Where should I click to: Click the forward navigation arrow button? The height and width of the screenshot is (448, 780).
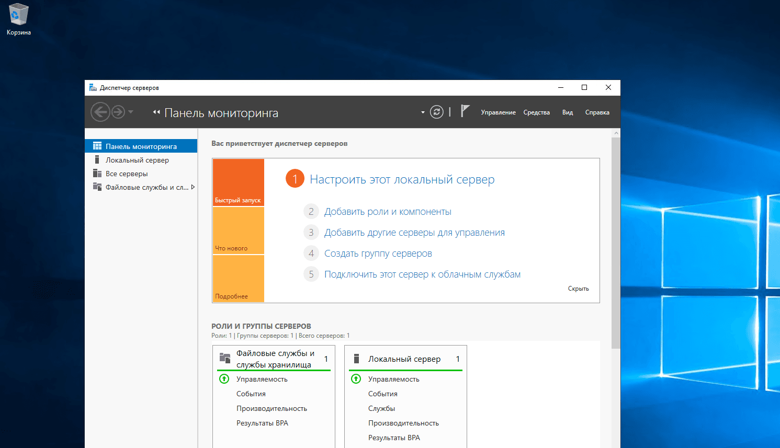[x=118, y=112]
